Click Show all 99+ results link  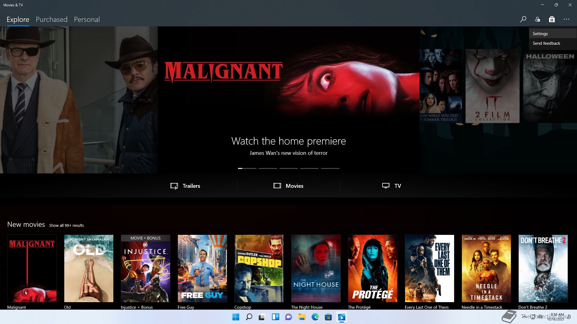[66, 225]
